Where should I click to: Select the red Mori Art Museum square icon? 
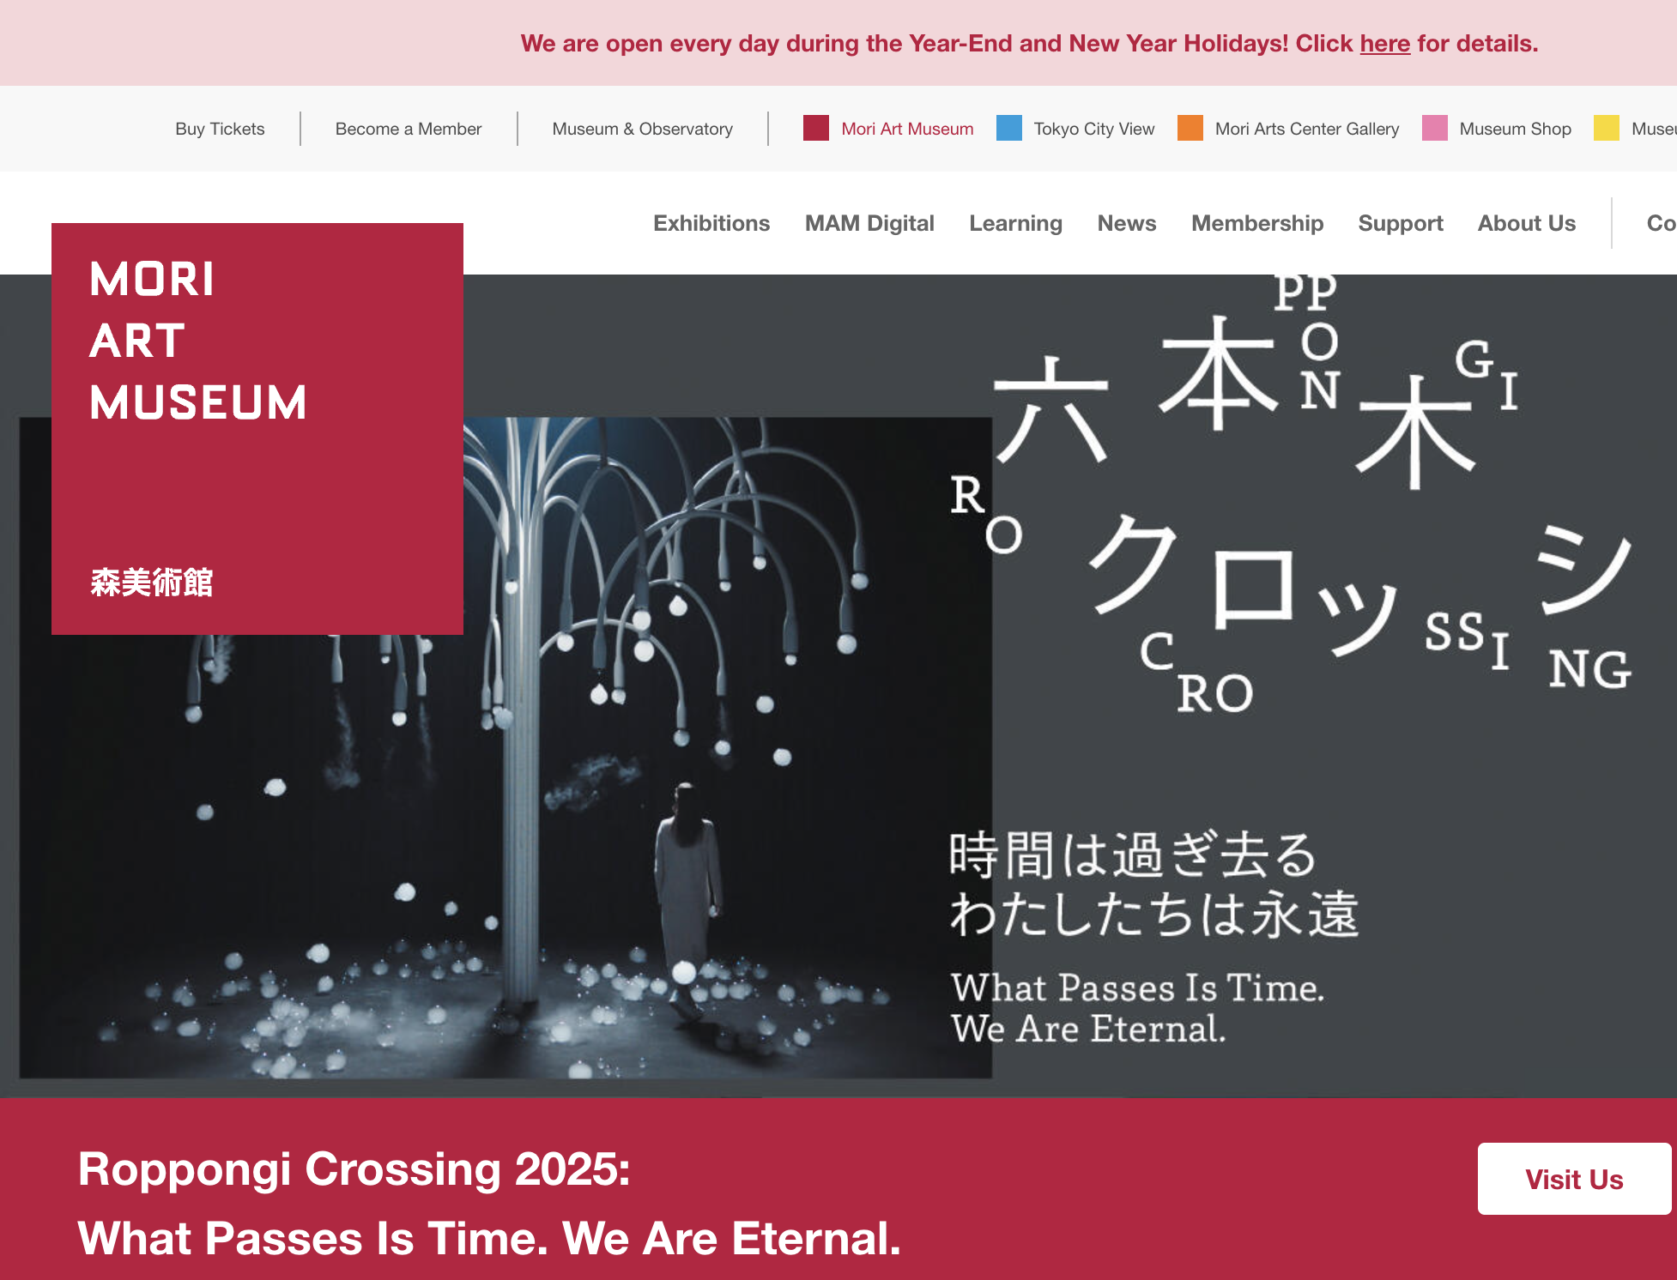coord(815,128)
